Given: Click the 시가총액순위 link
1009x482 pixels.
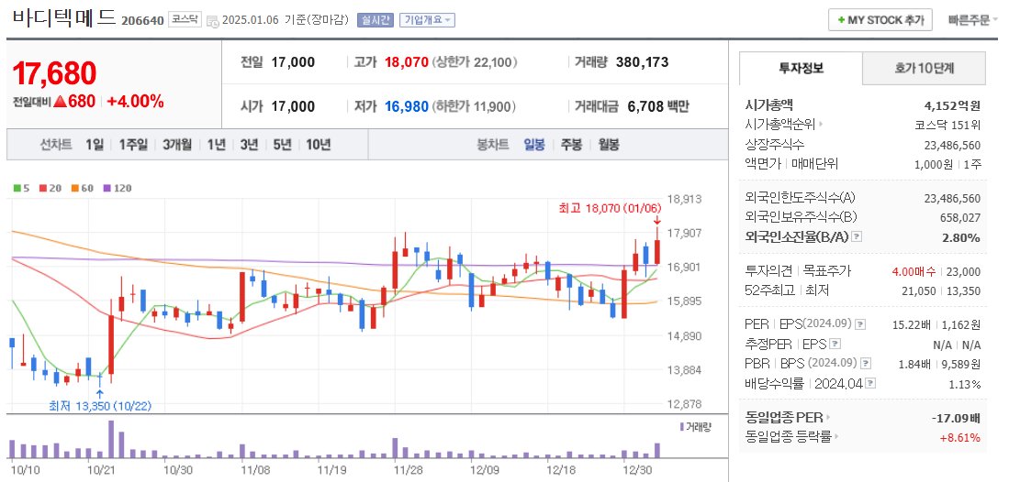Looking at the screenshot, I should (x=779, y=124).
